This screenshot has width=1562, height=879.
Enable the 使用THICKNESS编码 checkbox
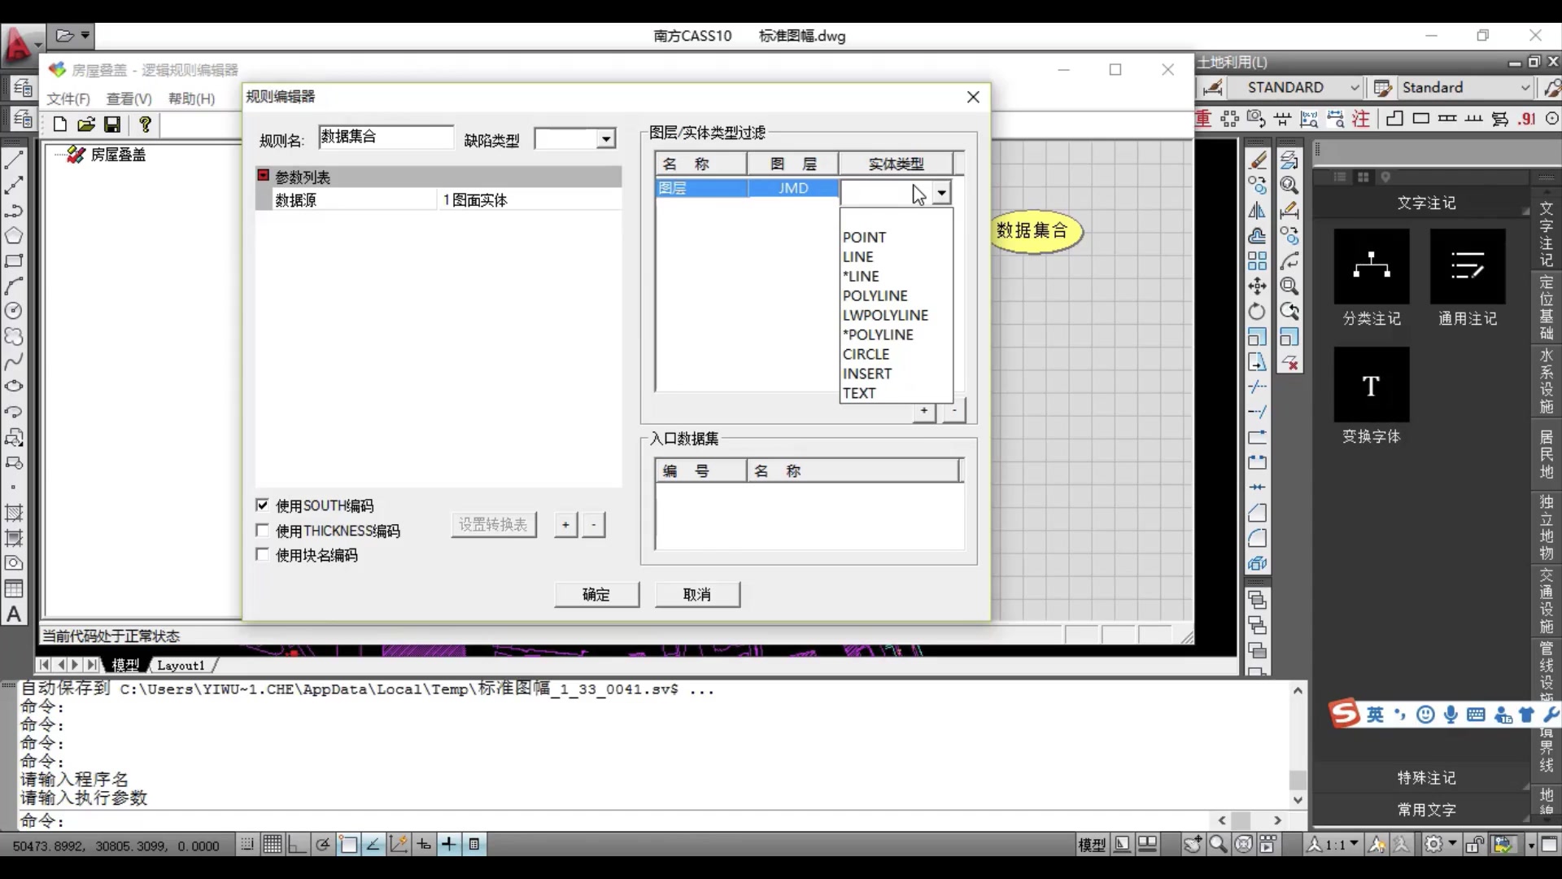pyautogui.click(x=262, y=531)
